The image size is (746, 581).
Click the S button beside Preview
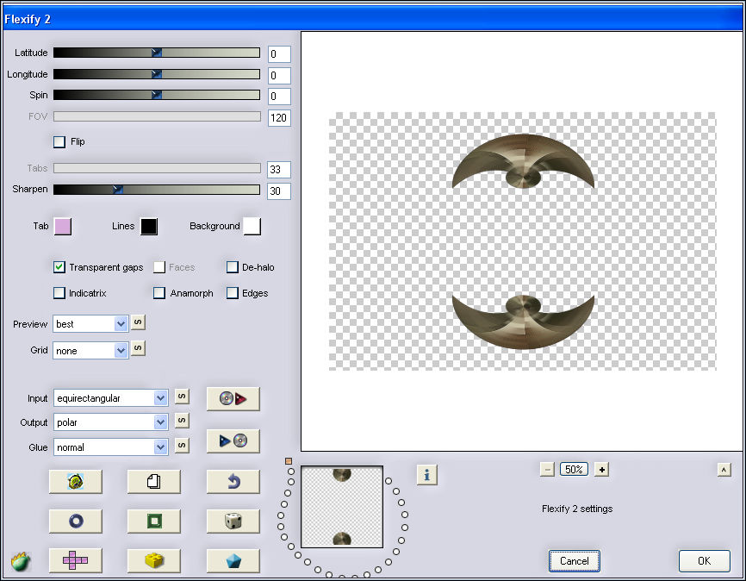(x=138, y=322)
